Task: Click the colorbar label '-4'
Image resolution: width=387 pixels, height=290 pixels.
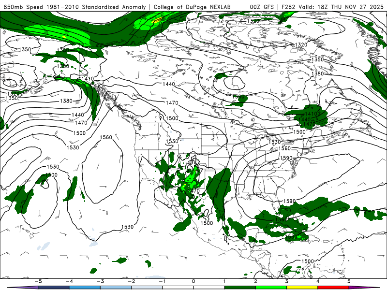Action: 69,281
